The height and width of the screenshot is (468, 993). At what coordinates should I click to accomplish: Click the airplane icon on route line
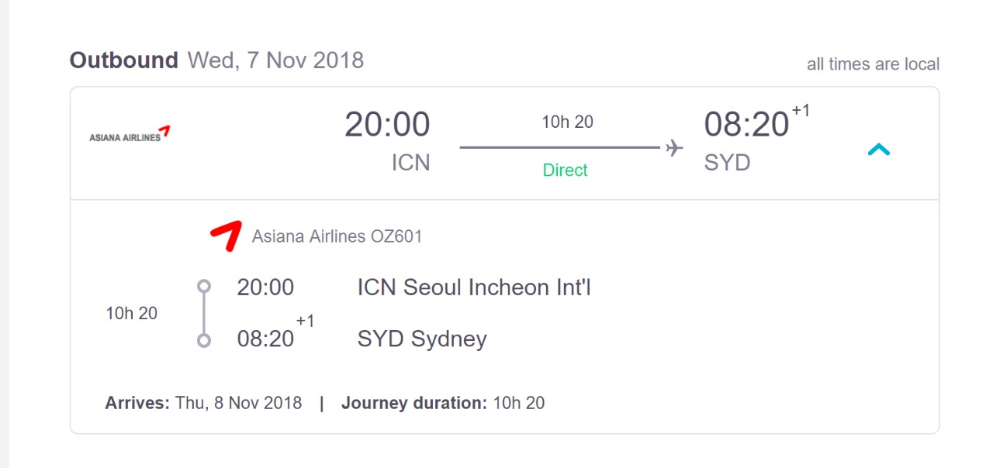point(674,147)
